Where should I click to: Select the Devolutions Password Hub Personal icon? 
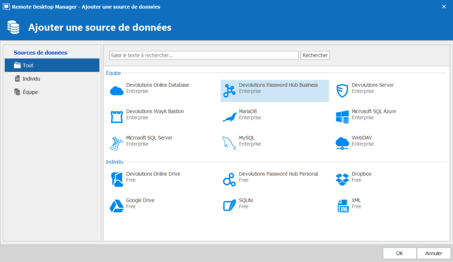229,179
